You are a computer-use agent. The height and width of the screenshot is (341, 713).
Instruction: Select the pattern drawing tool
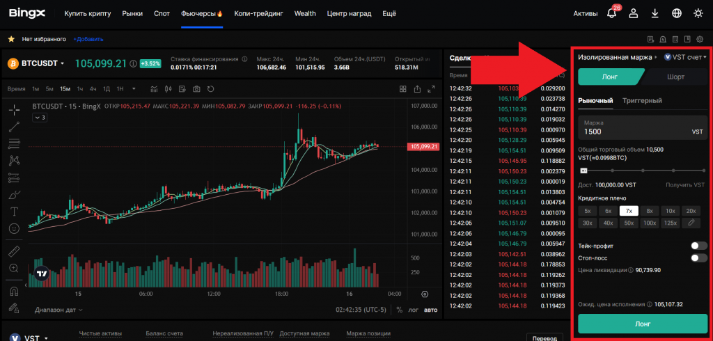pos(14,161)
